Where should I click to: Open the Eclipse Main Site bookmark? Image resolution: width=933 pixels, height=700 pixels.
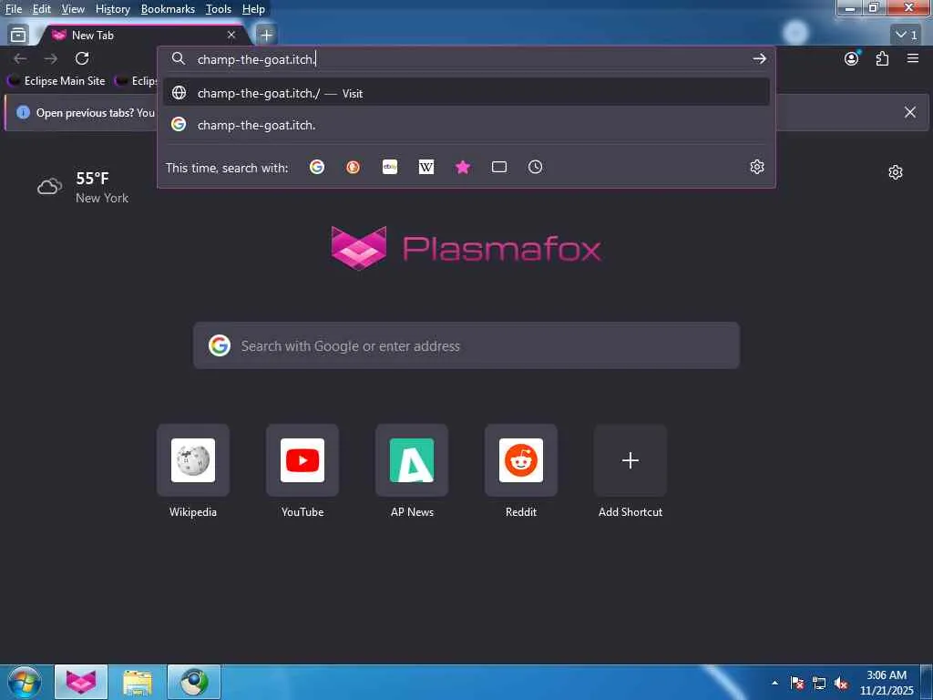point(56,81)
